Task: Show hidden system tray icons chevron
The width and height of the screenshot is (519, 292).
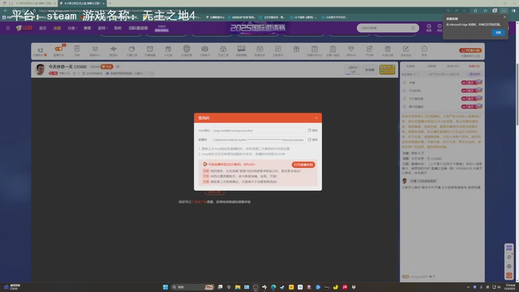Action: pyautogui.click(x=468, y=287)
